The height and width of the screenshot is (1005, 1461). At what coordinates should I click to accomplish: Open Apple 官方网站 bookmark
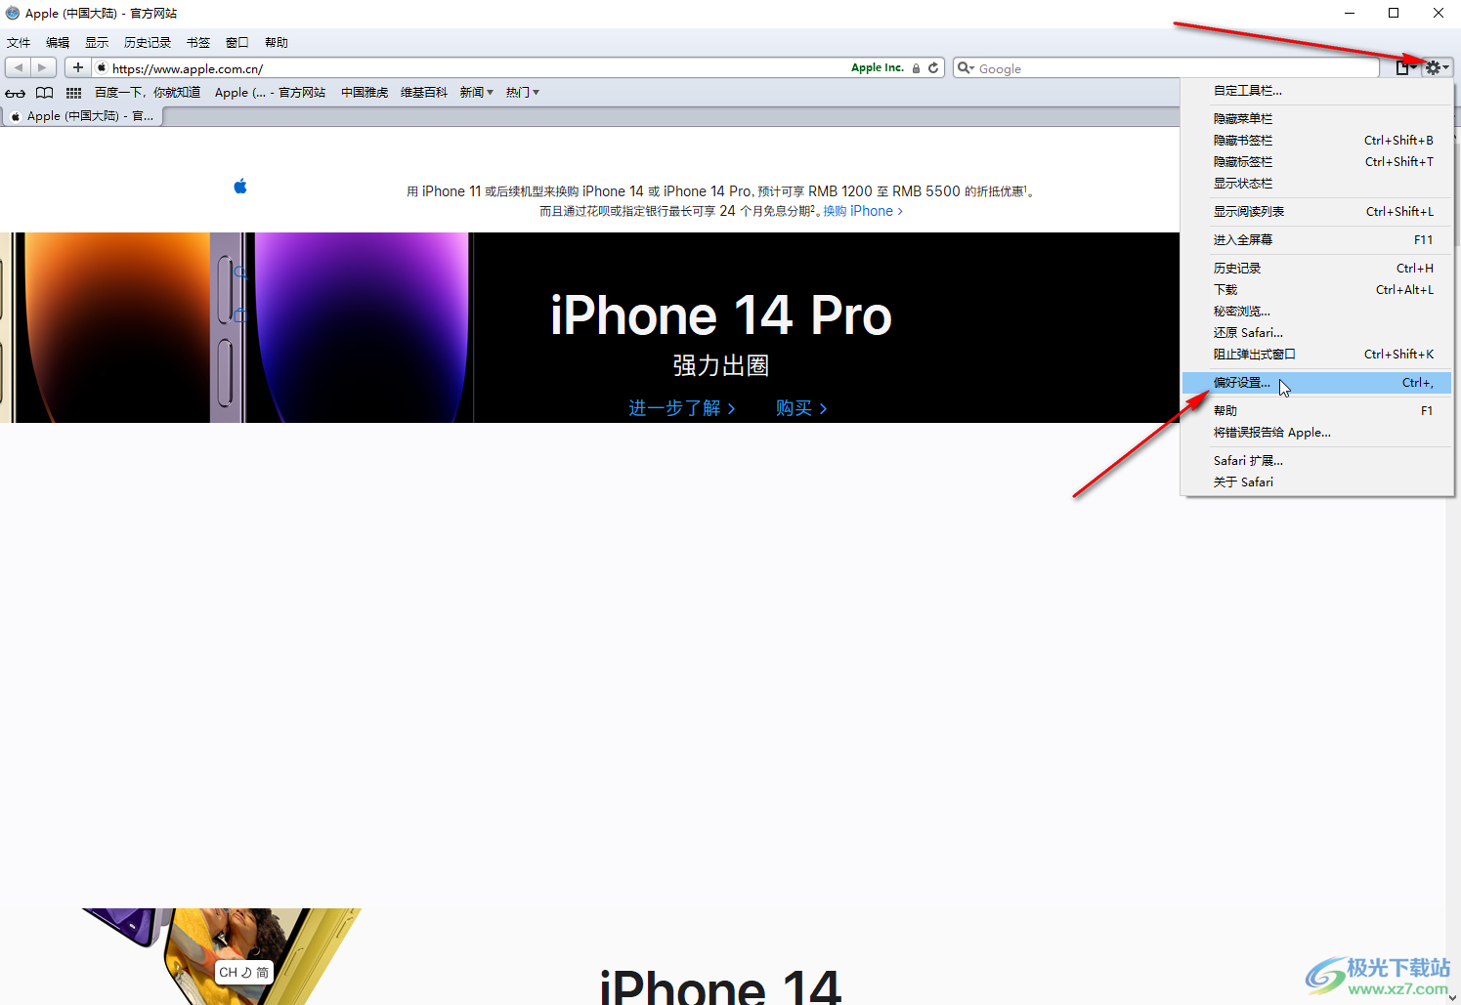[x=271, y=93]
